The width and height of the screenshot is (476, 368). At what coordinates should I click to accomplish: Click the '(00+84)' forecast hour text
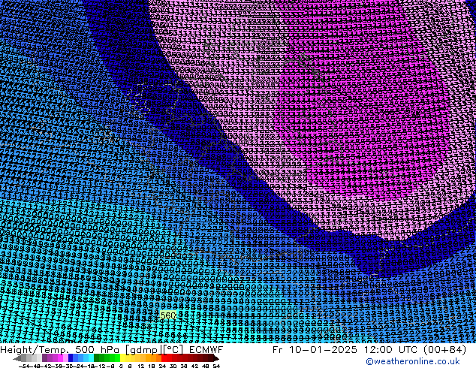click(444, 350)
